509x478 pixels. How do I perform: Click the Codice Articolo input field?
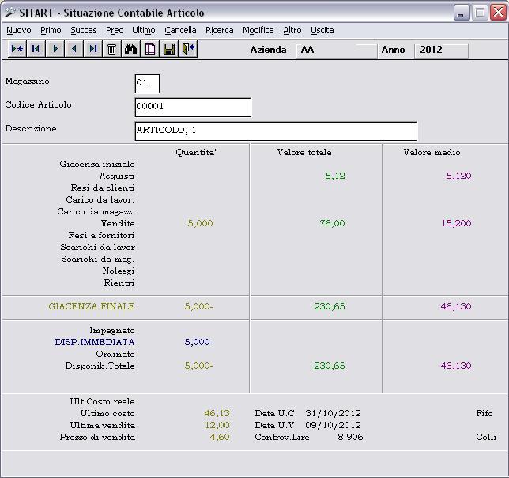tap(193, 107)
